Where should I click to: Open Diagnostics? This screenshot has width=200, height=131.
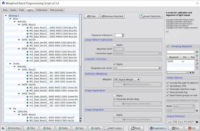tap(158, 128)
